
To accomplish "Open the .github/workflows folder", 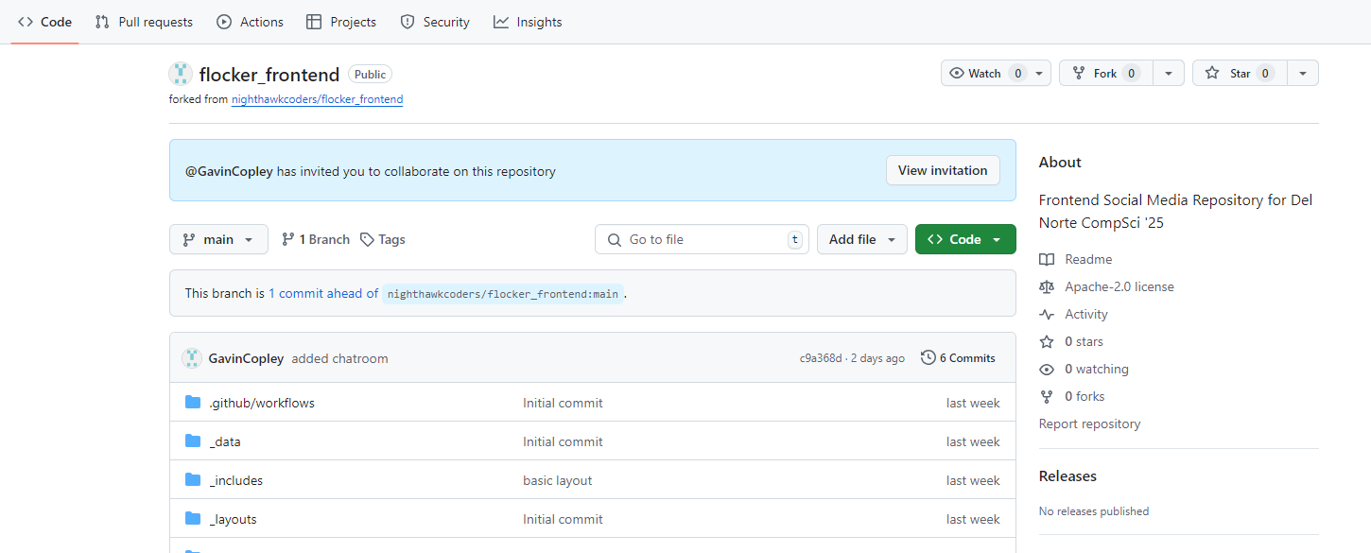I will [262, 403].
